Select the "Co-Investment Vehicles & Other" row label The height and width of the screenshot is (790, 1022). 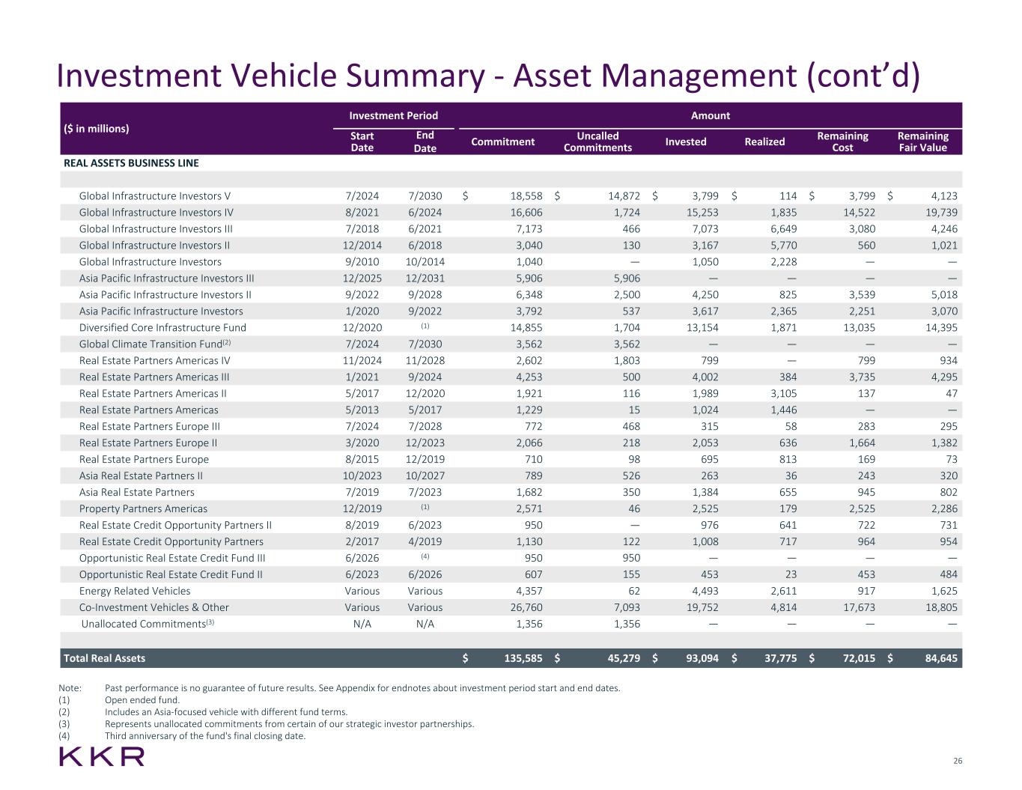pos(154,608)
